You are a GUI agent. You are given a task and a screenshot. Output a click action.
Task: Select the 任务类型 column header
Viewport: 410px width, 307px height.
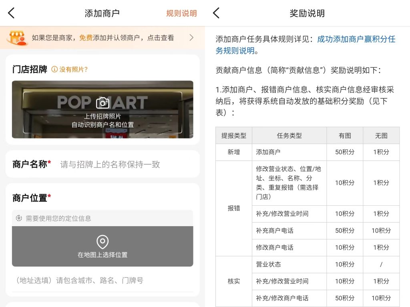click(289, 135)
